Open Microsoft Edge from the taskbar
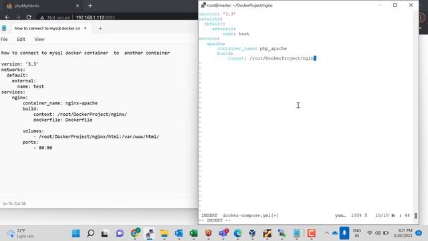This screenshot has height=241, width=428. pyautogui.click(x=238, y=234)
